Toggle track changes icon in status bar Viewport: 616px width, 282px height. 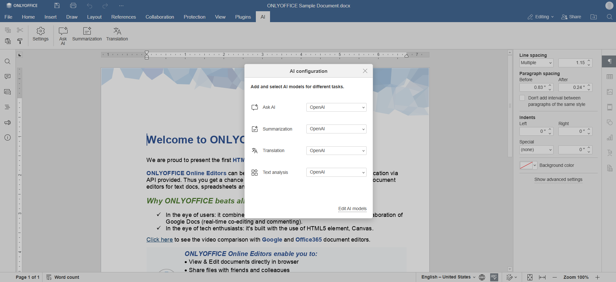[x=509, y=277]
